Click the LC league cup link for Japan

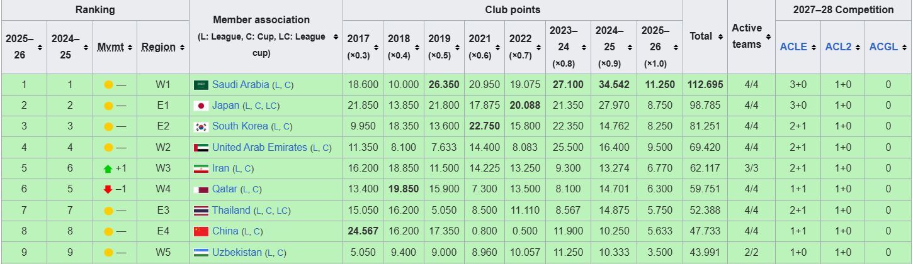pos(271,106)
